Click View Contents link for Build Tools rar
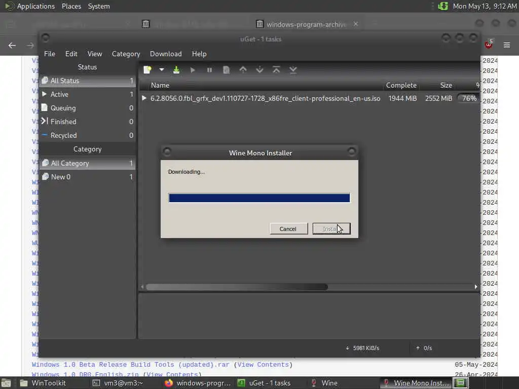This screenshot has height=389, width=519. coord(263,365)
